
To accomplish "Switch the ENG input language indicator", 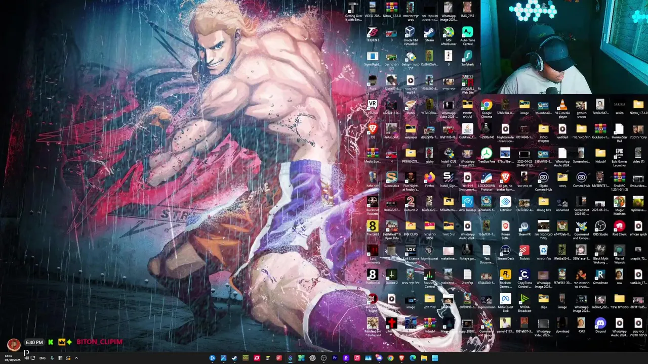I will pos(43,358).
